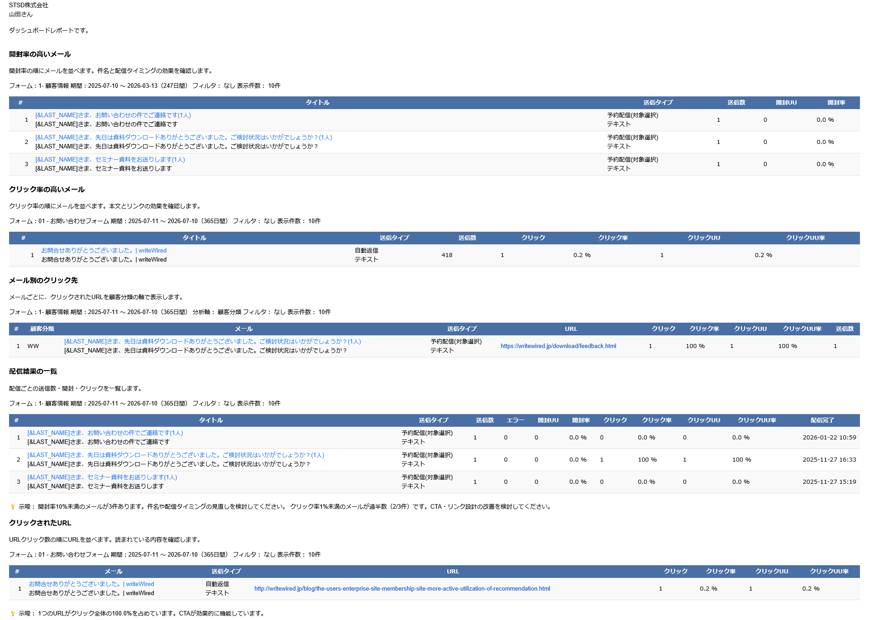Click the クリックUU率 header in the クリック率 table

(x=805, y=238)
